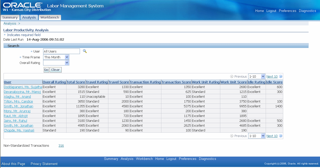Open the 316 Non-Standardized Transactions link
This screenshot has width=320, height=168.
pos(61,146)
